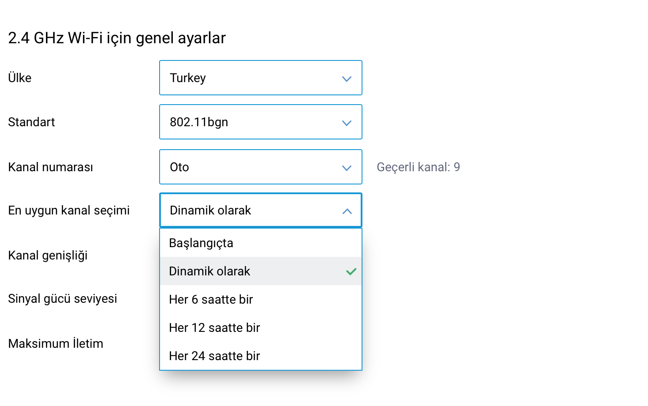Open the Ülke country dropdown showing Turkey
This screenshot has width=648, height=406.
[x=261, y=78]
